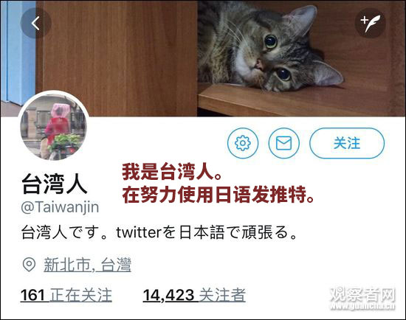
Task: Open the gear settings icon
Action: pyautogui.click(x=243, y=143)
